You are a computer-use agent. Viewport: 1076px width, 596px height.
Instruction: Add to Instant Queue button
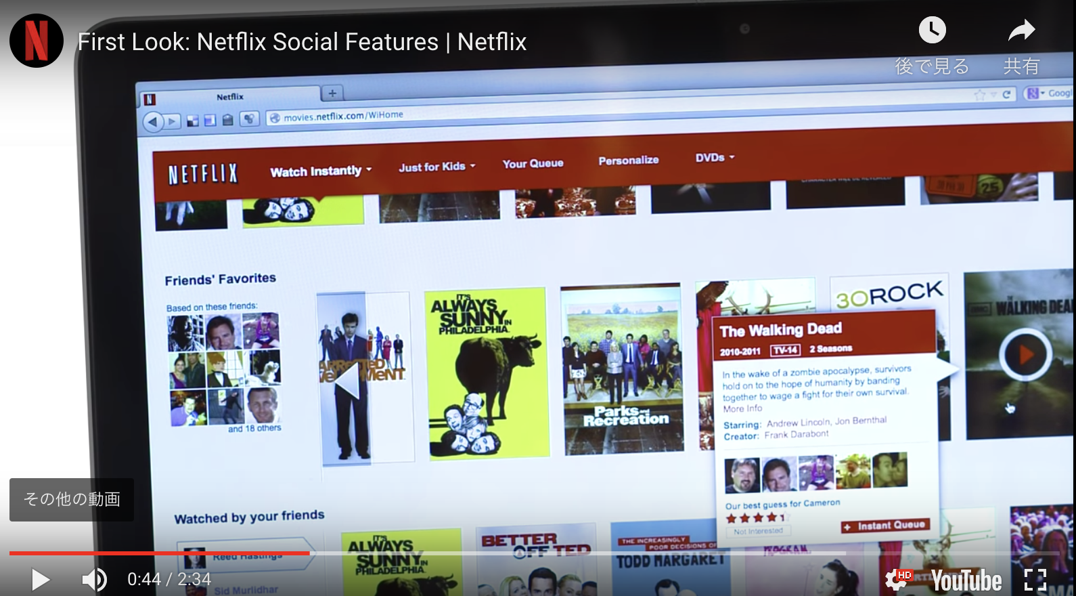(886, 526)
